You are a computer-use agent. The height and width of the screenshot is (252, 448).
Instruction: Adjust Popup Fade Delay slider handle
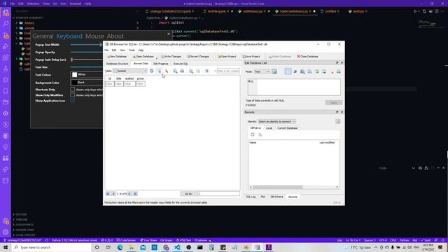[71, 59]
